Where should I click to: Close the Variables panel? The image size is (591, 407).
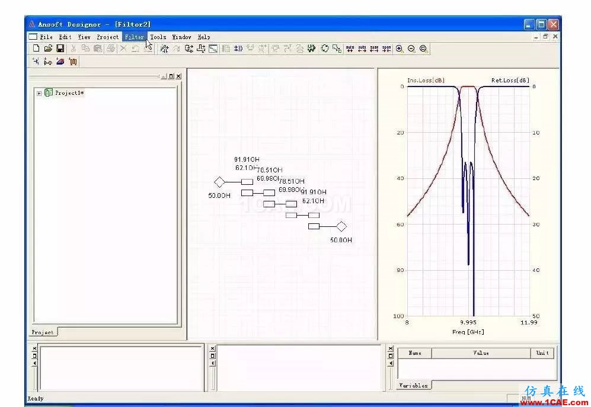(x=391, y=348)
